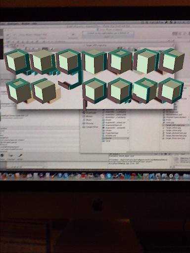Viewport: 190px width, 253px height.
Task: Open the selected Source folder row
Action: pos(115,138)
